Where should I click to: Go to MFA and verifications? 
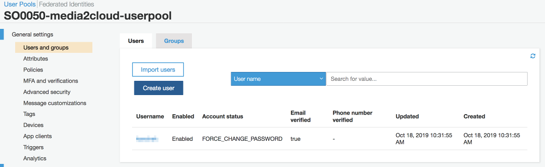click(50, 81)
